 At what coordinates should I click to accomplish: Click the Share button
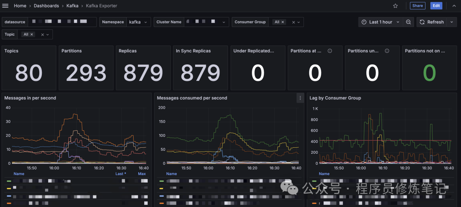[417, 6]
